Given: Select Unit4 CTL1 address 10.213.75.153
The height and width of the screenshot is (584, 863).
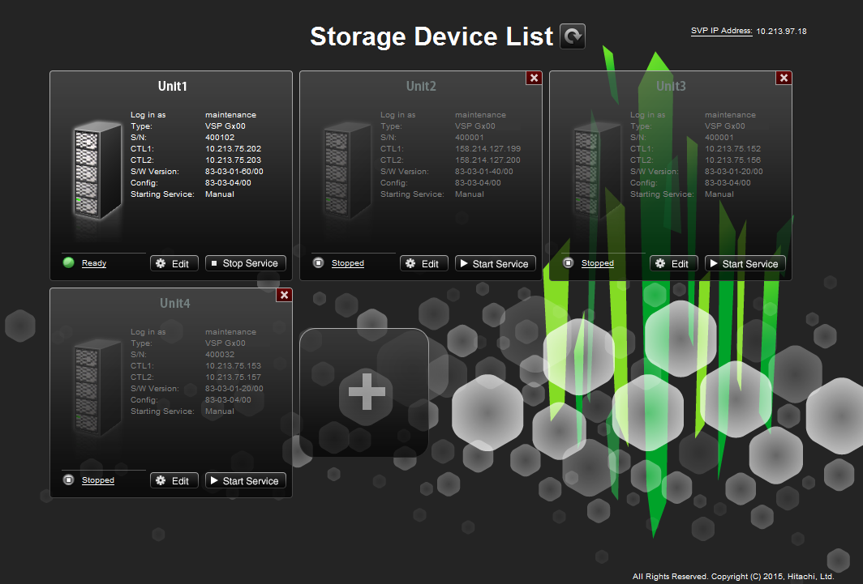Looking at the screenshot, I should [234, 366].
